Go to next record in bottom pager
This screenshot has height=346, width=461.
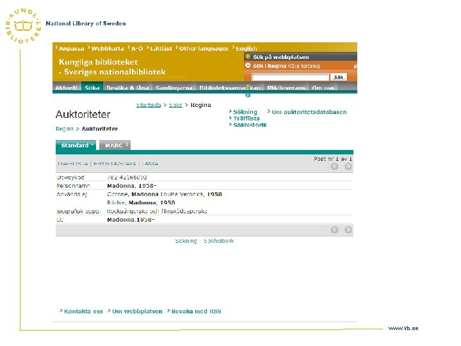(x=348, y=230)
